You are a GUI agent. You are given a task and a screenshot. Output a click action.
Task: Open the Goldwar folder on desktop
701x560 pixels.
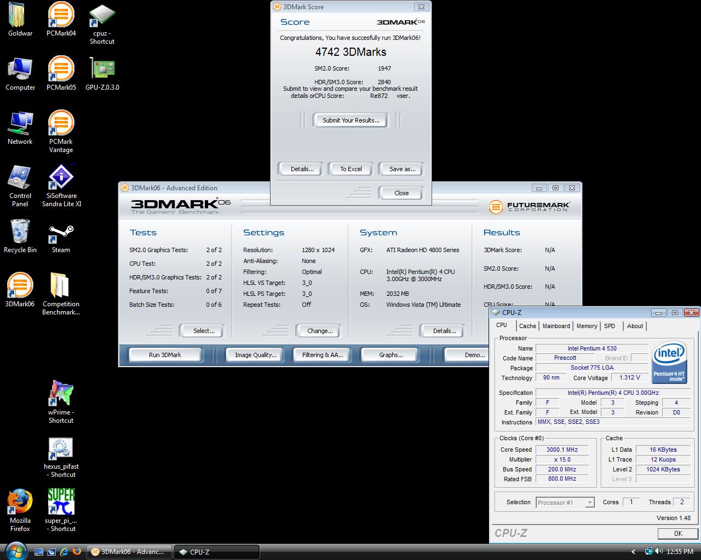click(20, 19)
